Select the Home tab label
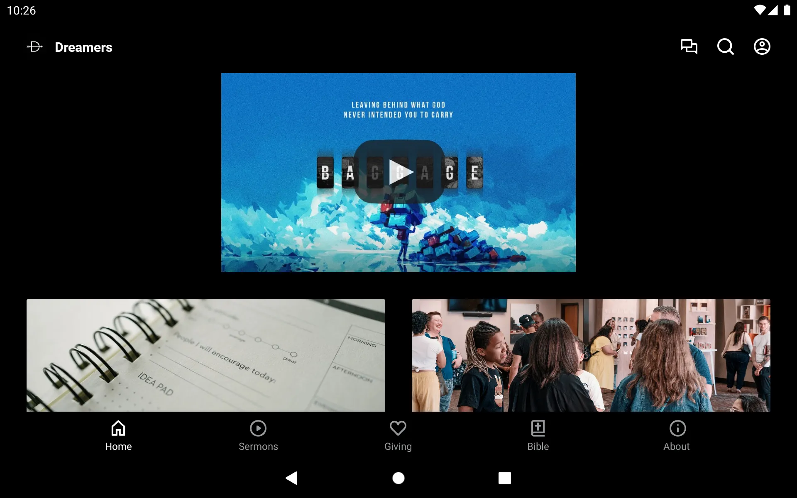 pyautogui.click(x=118, y=446)
